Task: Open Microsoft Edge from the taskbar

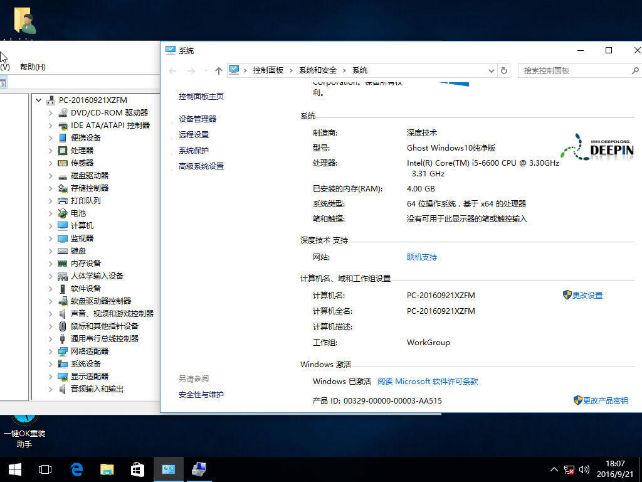Action: coord(76,469)
